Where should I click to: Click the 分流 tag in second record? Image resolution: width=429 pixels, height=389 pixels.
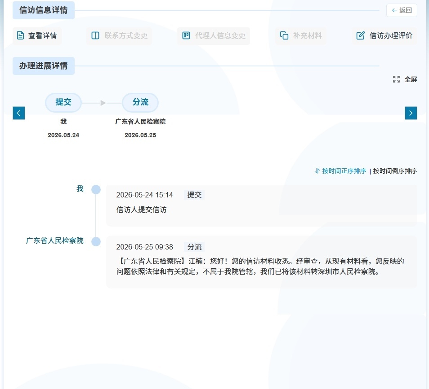point(194,247)
